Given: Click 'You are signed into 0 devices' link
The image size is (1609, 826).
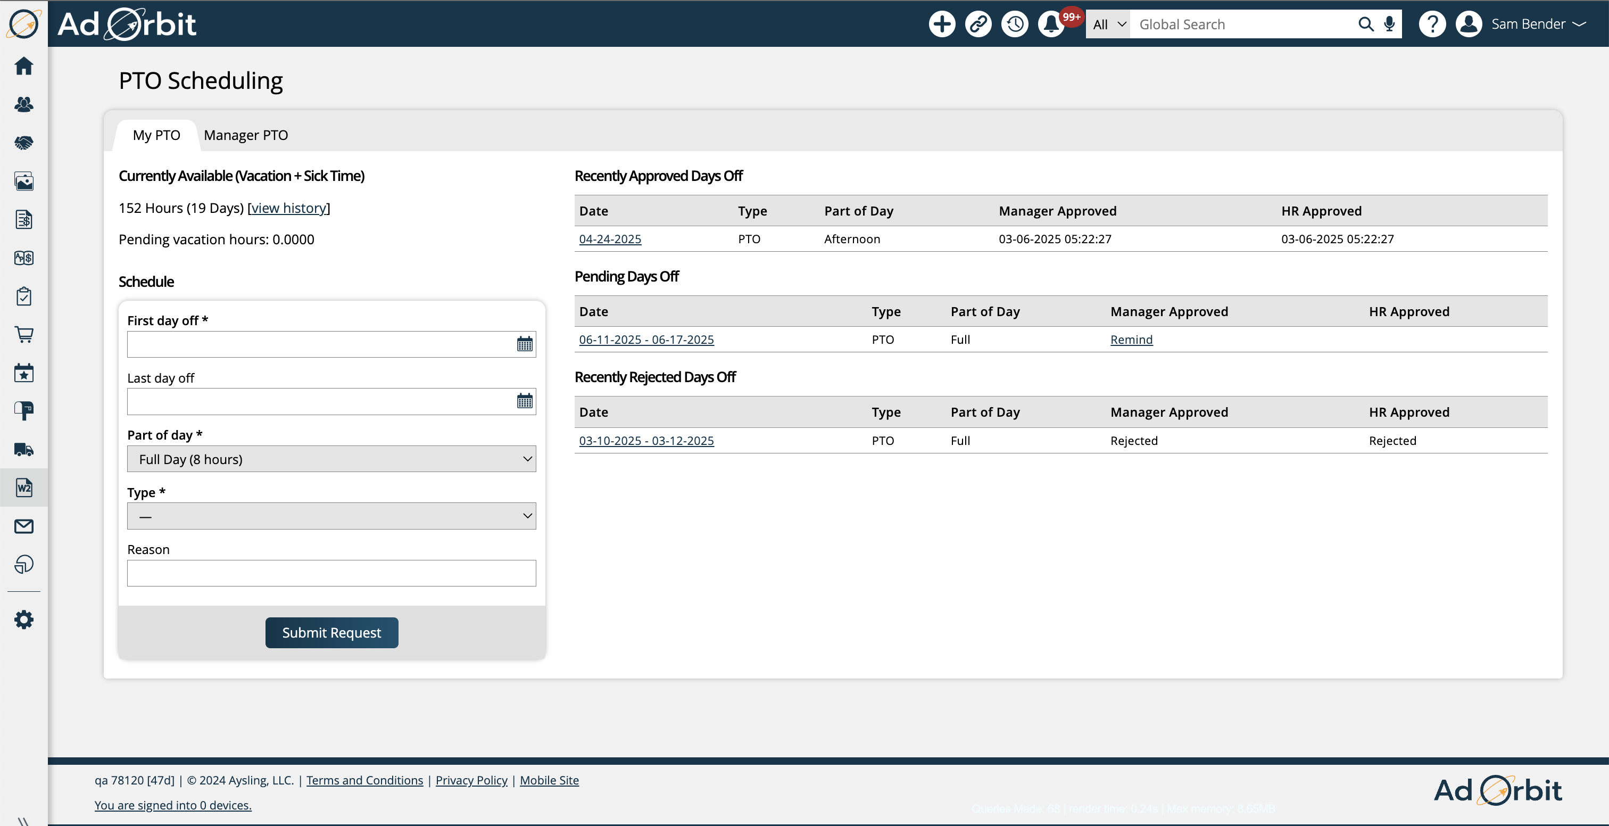Looking at the screenshot, I should (x=173, y=805).
